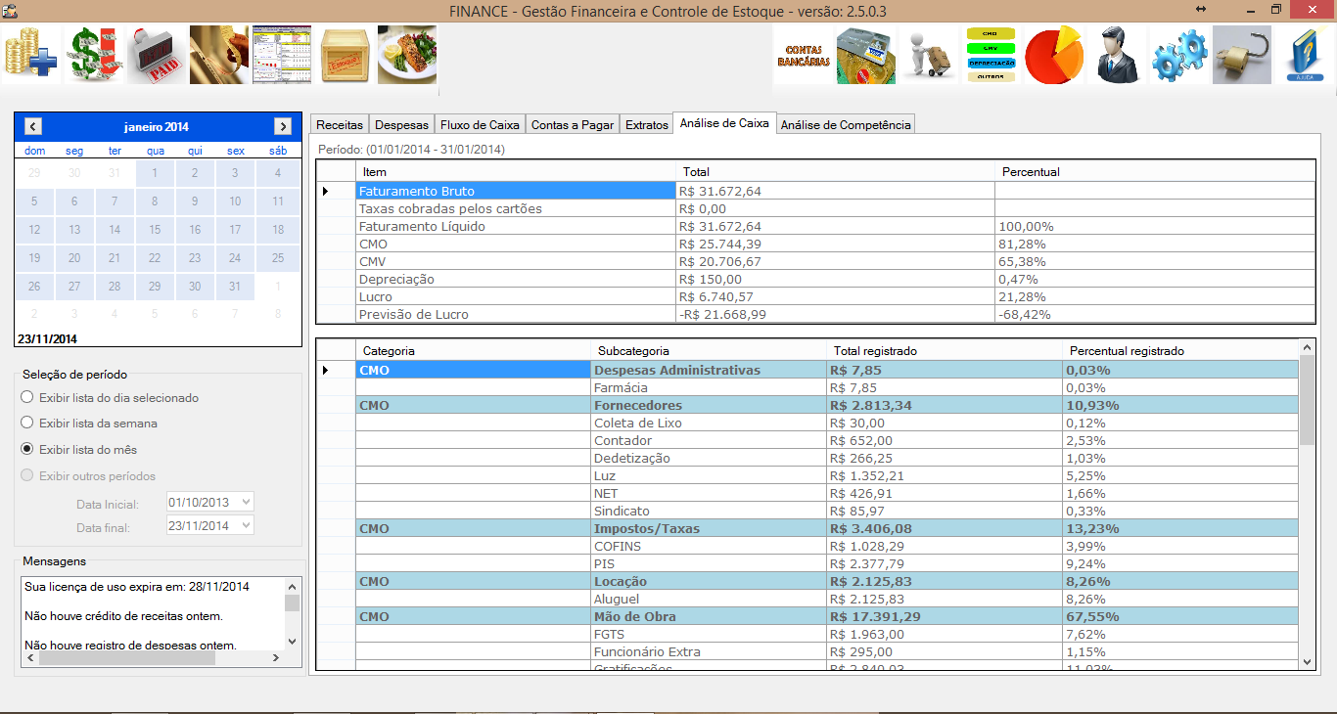Select 'Exibir lista do dia selecionado' option
The width and height of the screenshot is (1337, 714).
[x=110, y=398]
